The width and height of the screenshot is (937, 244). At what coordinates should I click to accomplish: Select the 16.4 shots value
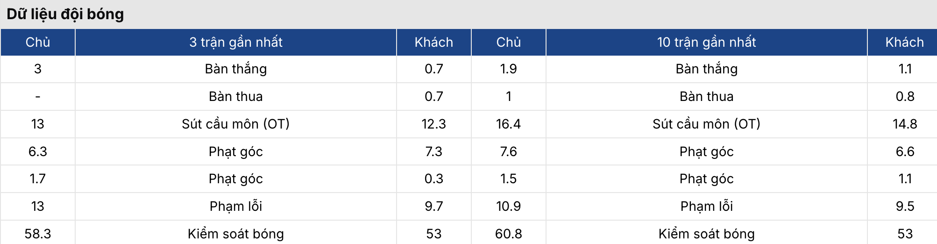508,124
